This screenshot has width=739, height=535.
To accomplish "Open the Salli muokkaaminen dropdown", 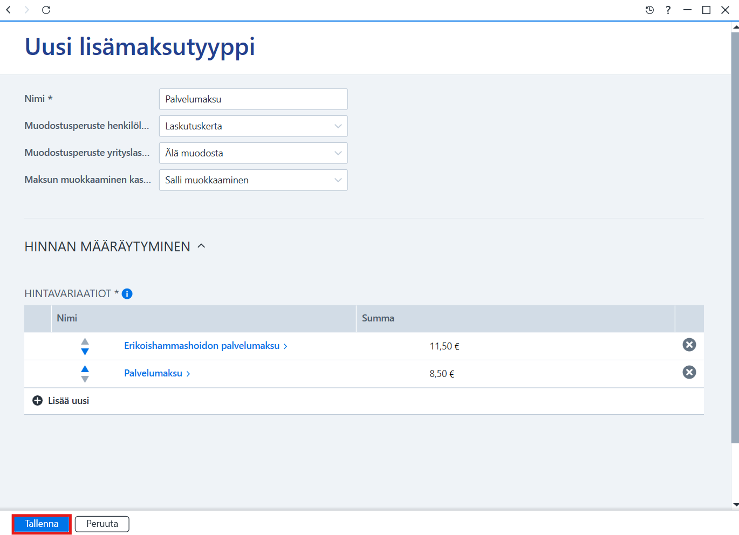I will [x=253, y=180].
